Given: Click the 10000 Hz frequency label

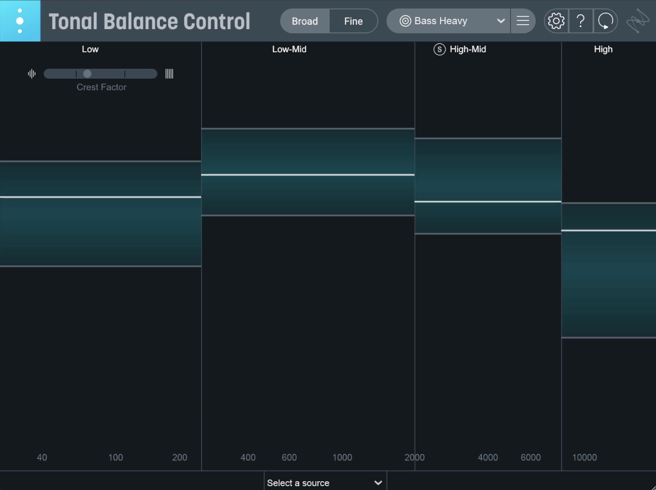Looking at the screenshot, I should pos(585,458).
